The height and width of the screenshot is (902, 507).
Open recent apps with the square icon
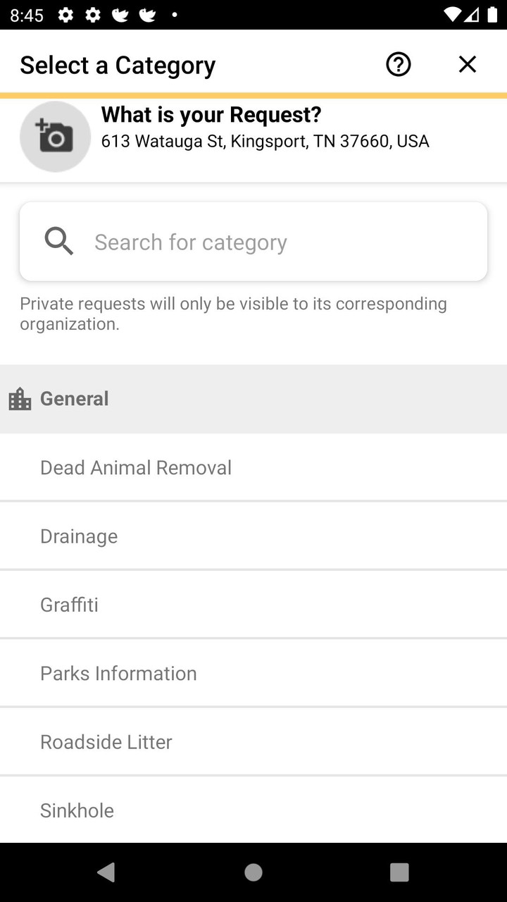tap(399, 872)
